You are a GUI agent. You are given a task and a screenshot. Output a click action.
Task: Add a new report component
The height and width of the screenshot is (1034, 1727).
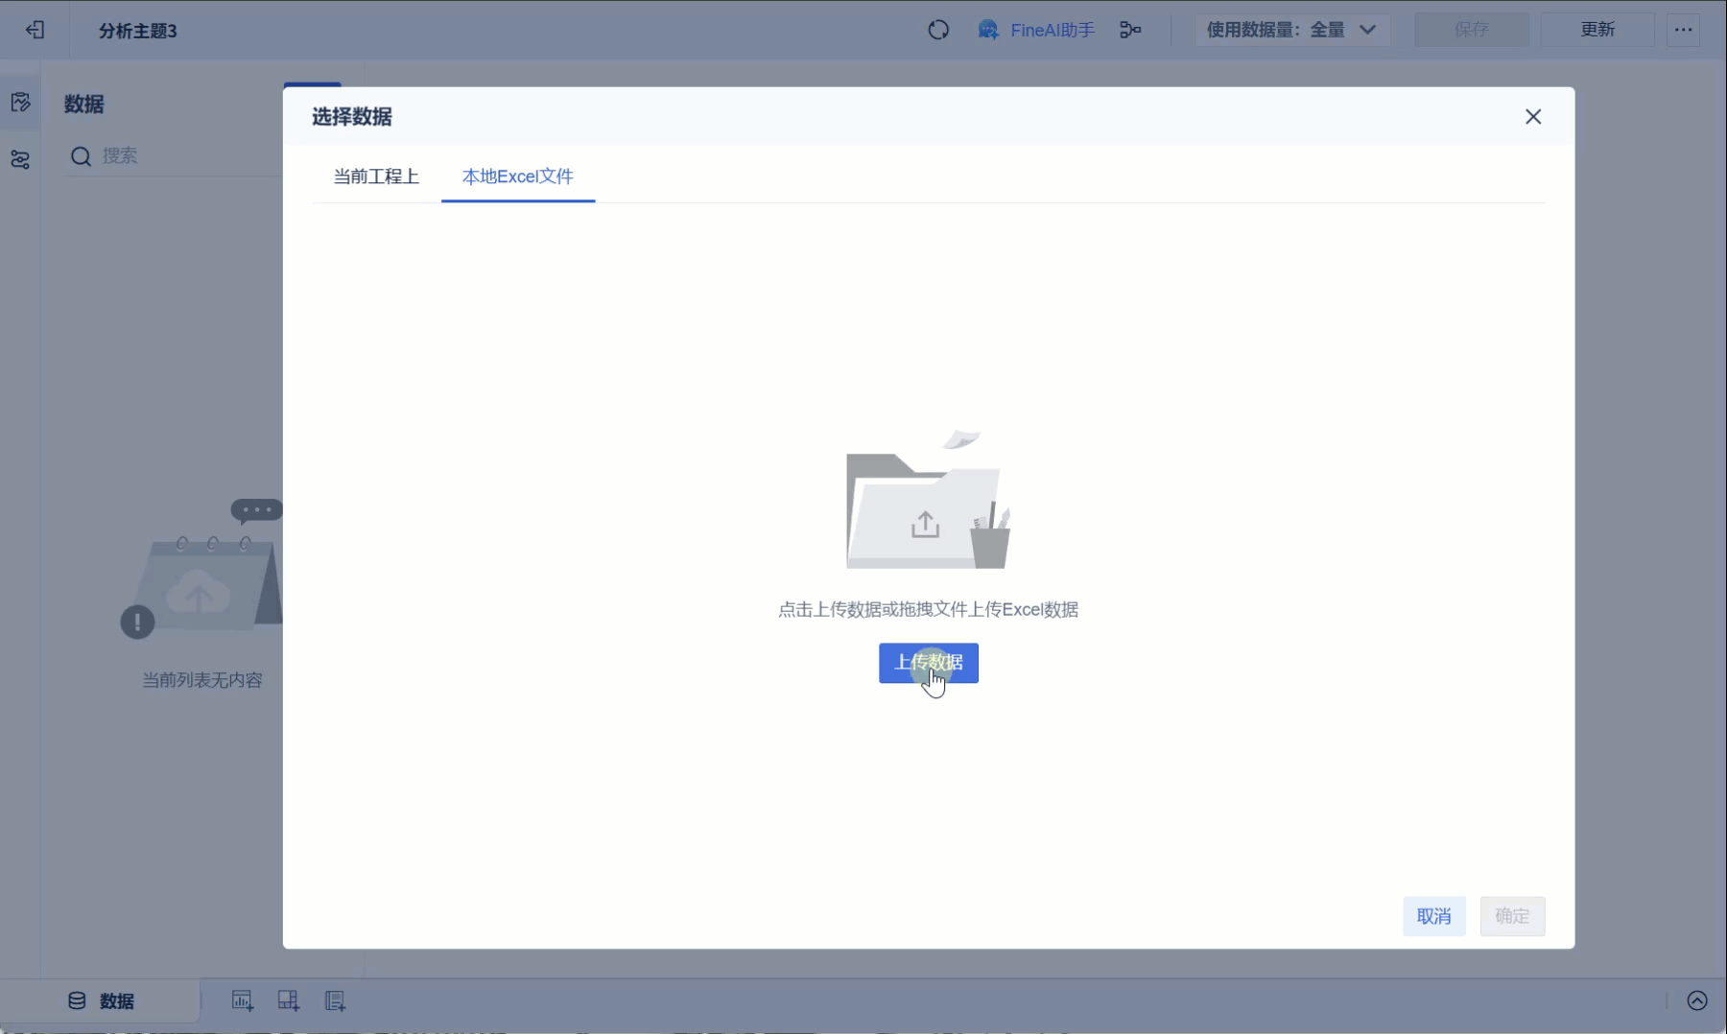pos(335,1000)
